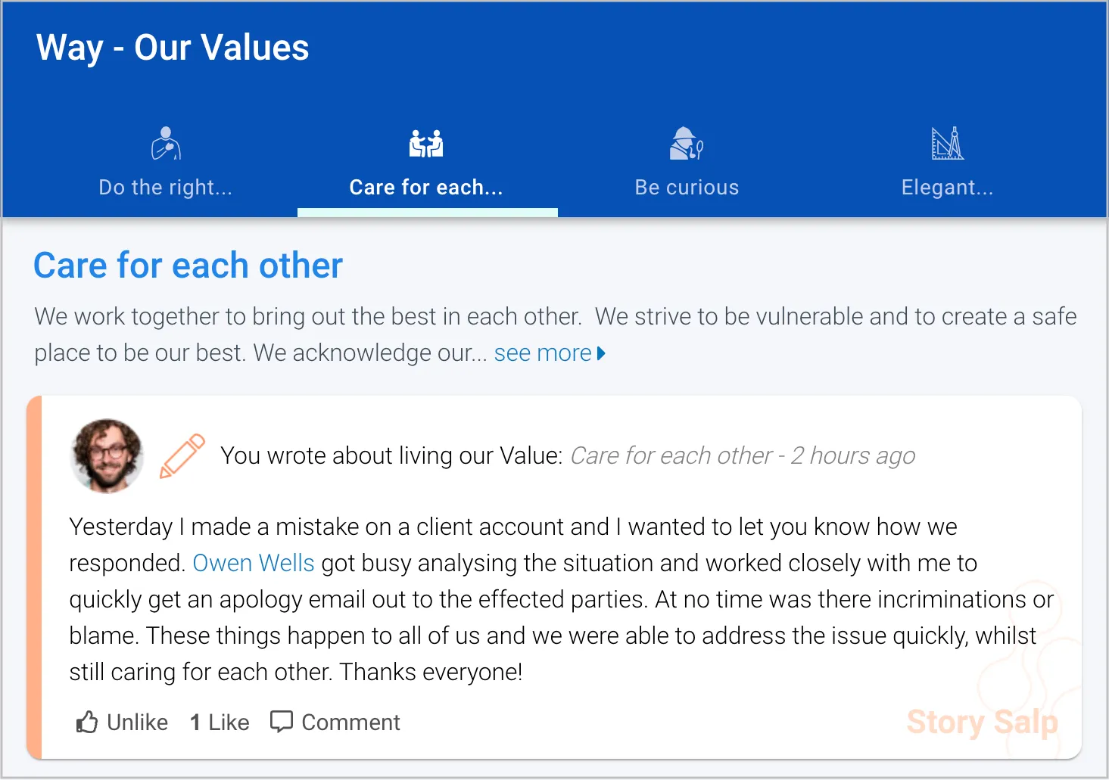Click the orange pencil edit icon

click(x=182, y=455)
